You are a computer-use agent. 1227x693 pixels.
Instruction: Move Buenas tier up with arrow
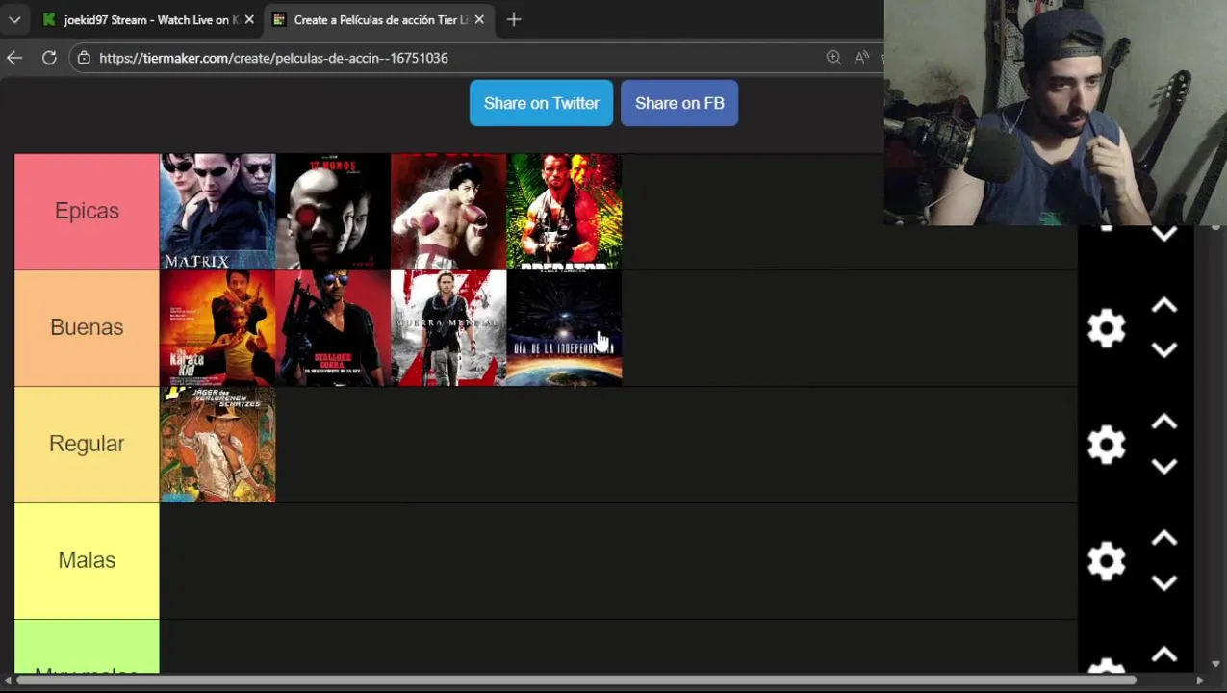(1164, 306)
